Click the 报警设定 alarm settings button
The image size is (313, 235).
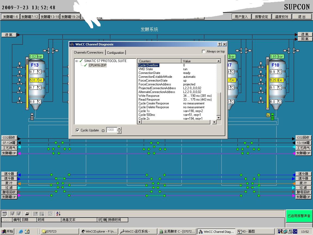pos(261,17)
